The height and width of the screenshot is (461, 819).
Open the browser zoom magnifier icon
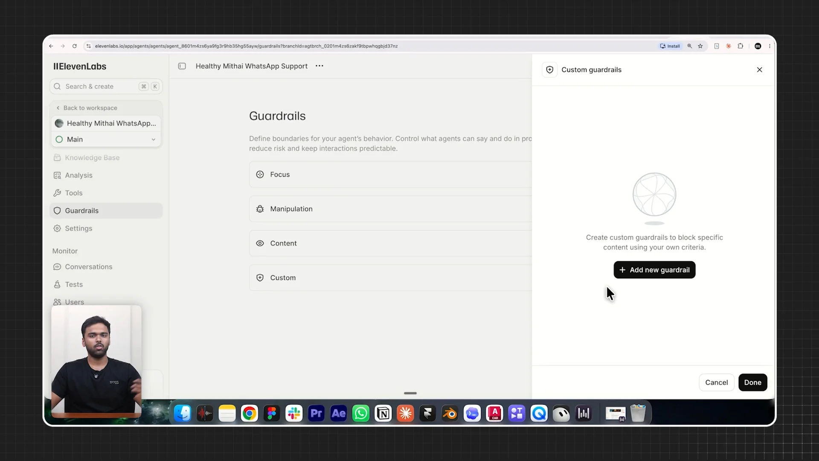[x=690, y=46]
